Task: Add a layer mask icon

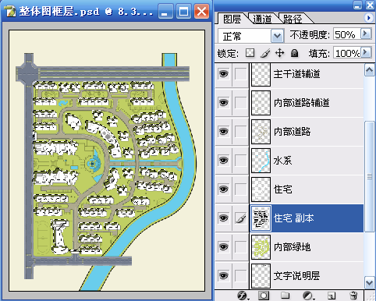Action: click(264, 296)
